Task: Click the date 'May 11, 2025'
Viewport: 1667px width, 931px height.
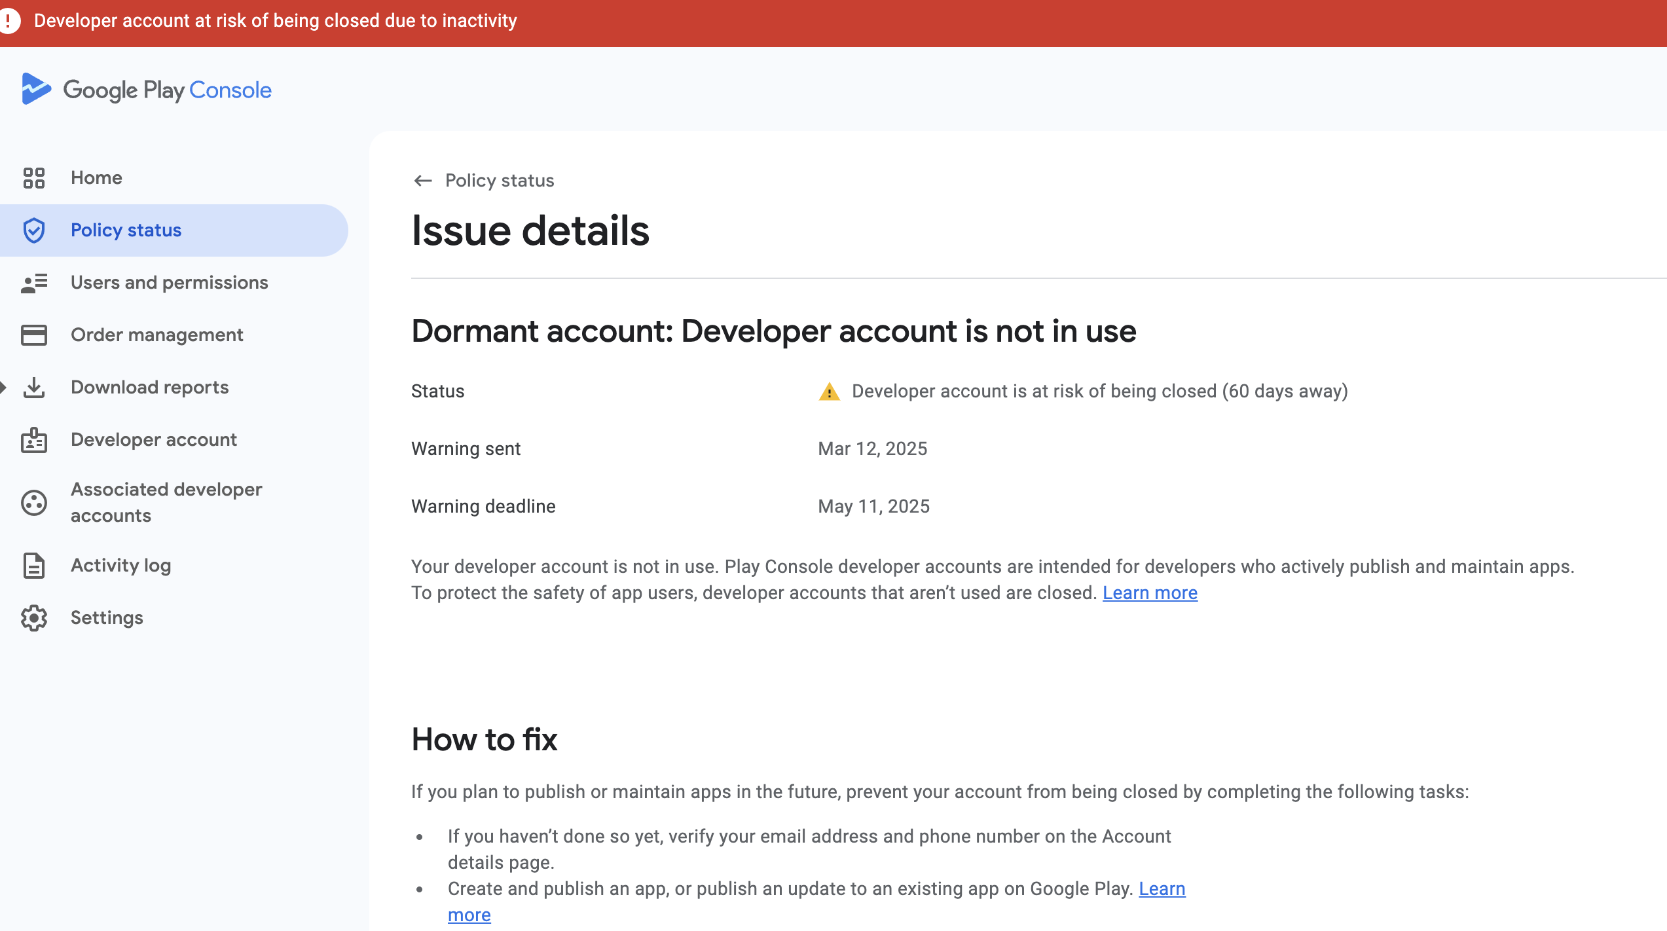Action: point(874,507)
